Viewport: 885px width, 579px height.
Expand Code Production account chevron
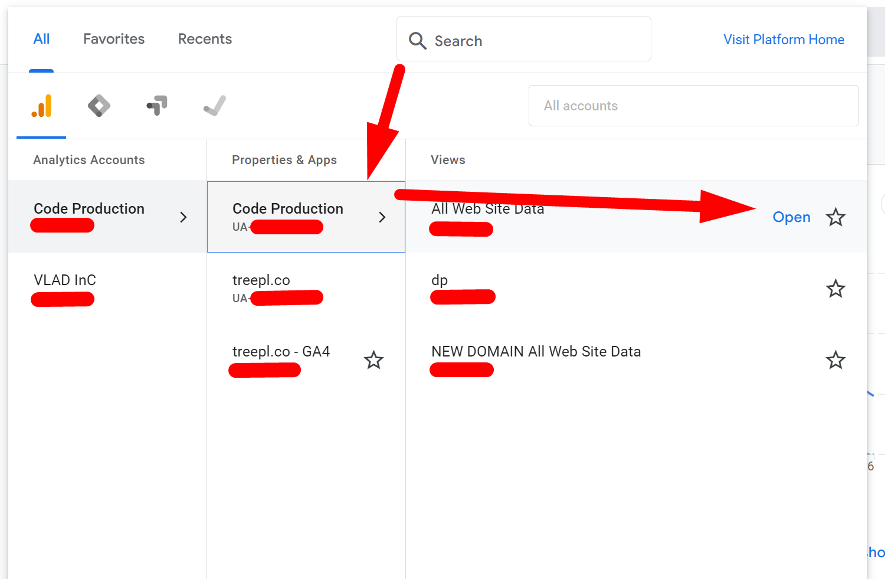(x=183, y=217)
